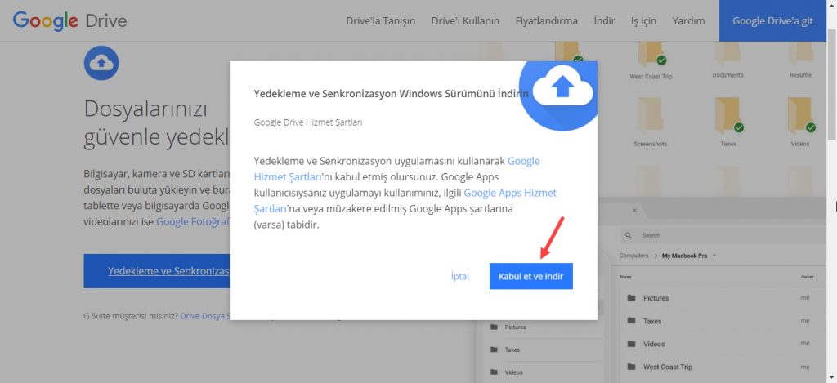Select the Pictures row text in file list
This screenshot has height=383, width=837.
[x=656, y=298]
